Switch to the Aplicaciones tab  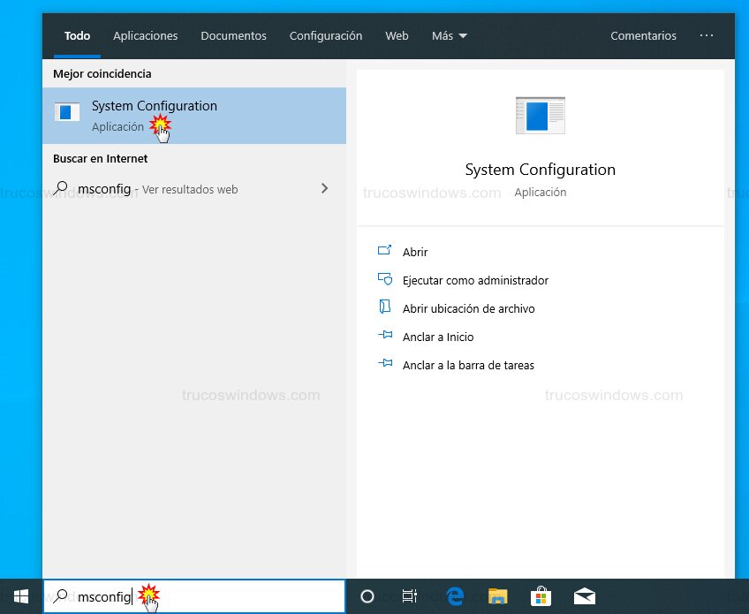145,35
